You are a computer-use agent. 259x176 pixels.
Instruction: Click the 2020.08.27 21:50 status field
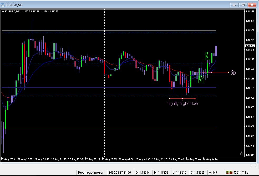pyautogui.click(x=120, y=173)
